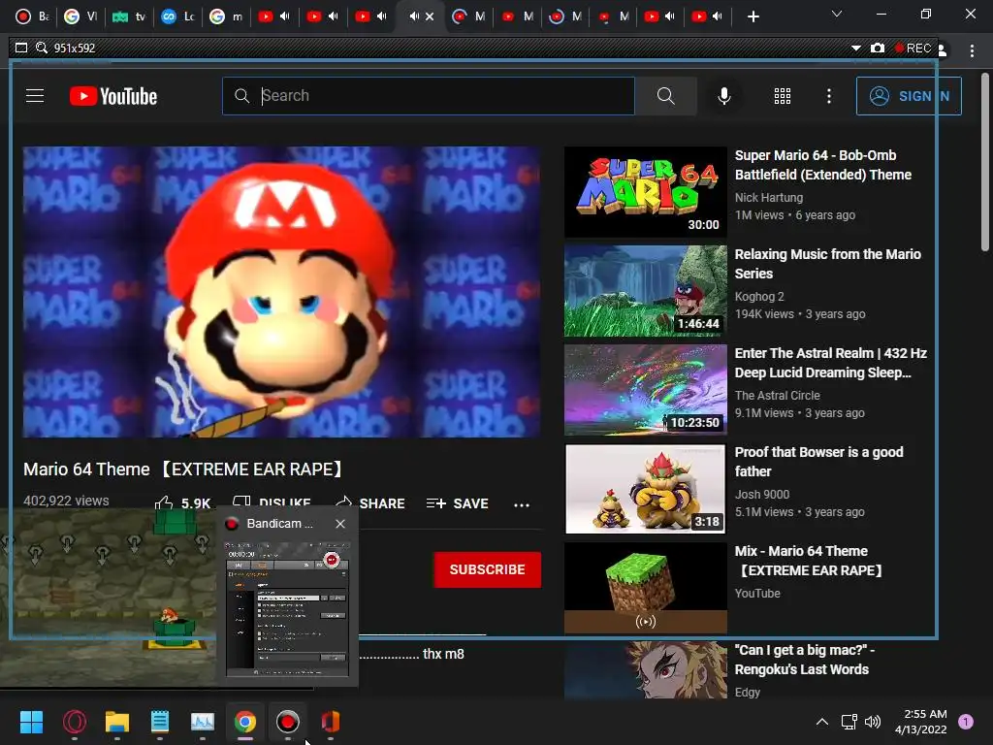The height and width of the screenshot is (745, 993).
Task: Click the page vertical scrollbar
Action: click(985, 162)
